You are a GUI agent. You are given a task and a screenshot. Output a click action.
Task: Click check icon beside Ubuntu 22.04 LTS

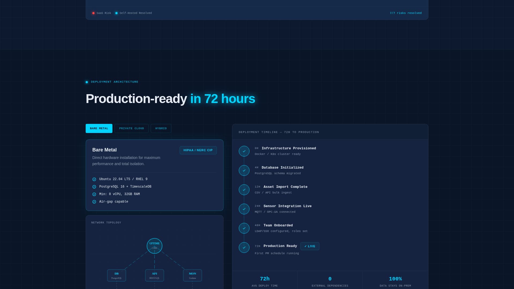(94, 179)
